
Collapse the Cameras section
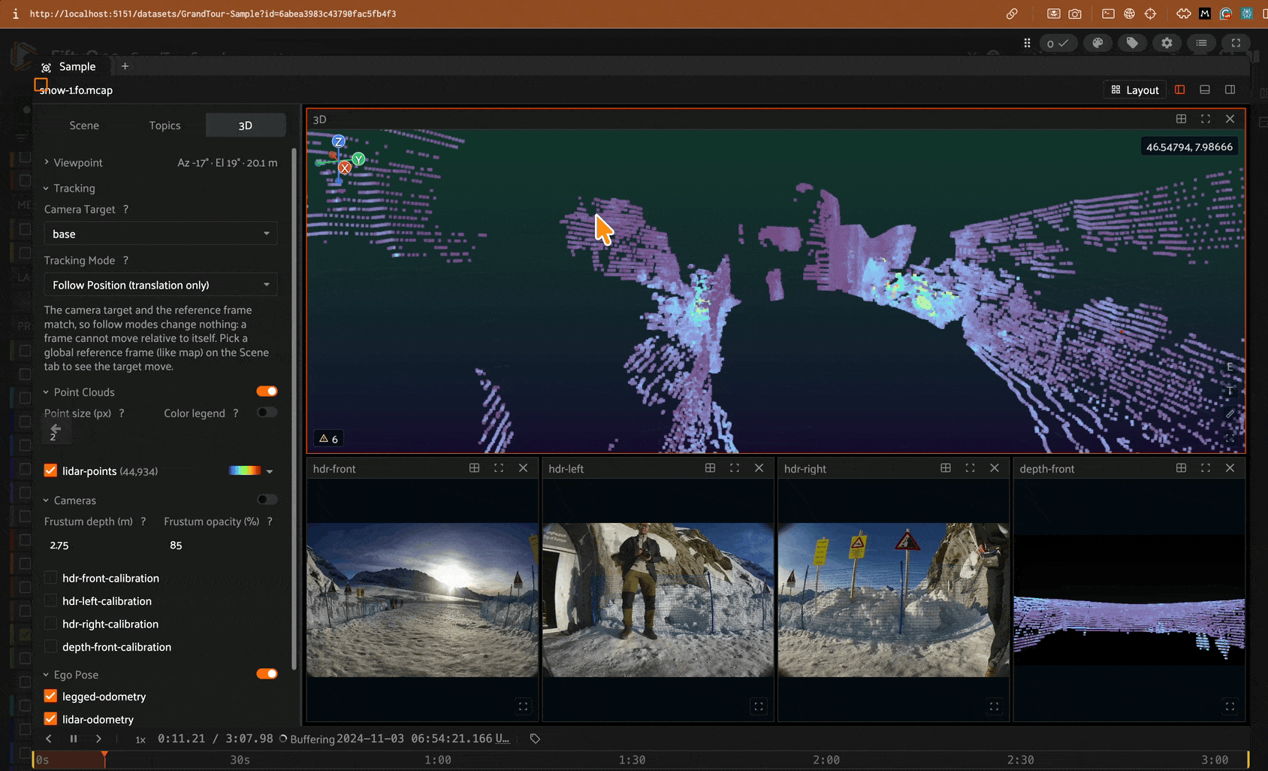point(70,500)
